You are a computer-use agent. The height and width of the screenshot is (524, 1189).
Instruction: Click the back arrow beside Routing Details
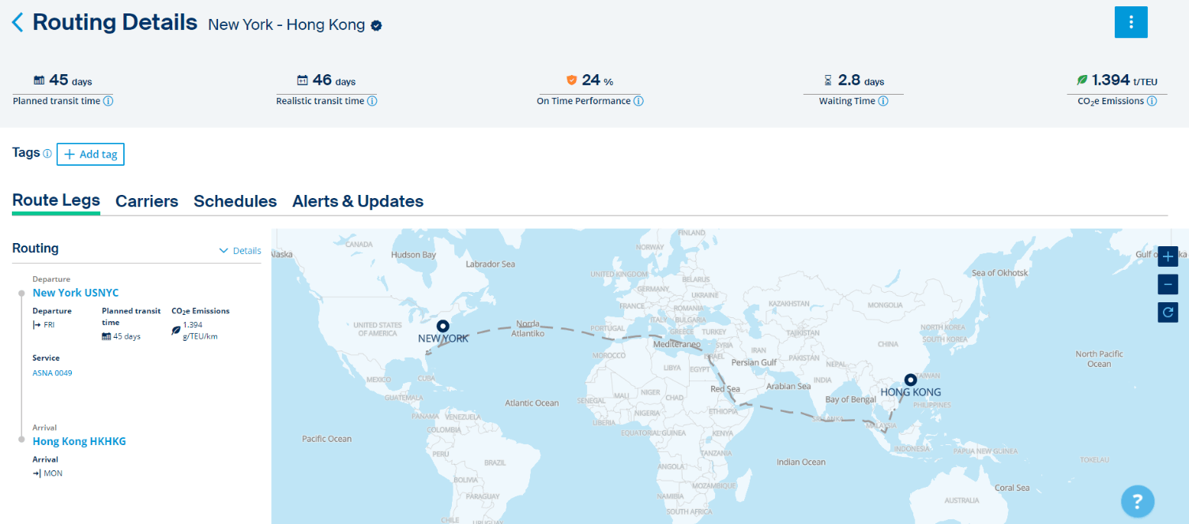17,22
